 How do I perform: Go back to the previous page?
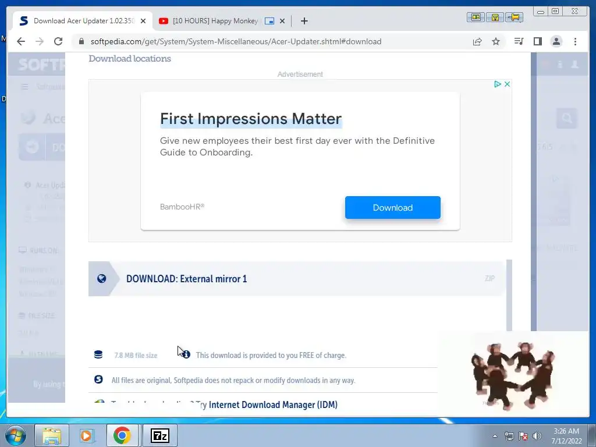click(21, 41)
